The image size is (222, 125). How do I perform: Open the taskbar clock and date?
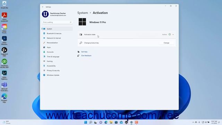[x=214, y=122]
